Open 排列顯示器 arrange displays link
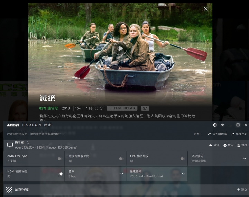The height and width of the screenshot is (197, 249). pos(217,134)
